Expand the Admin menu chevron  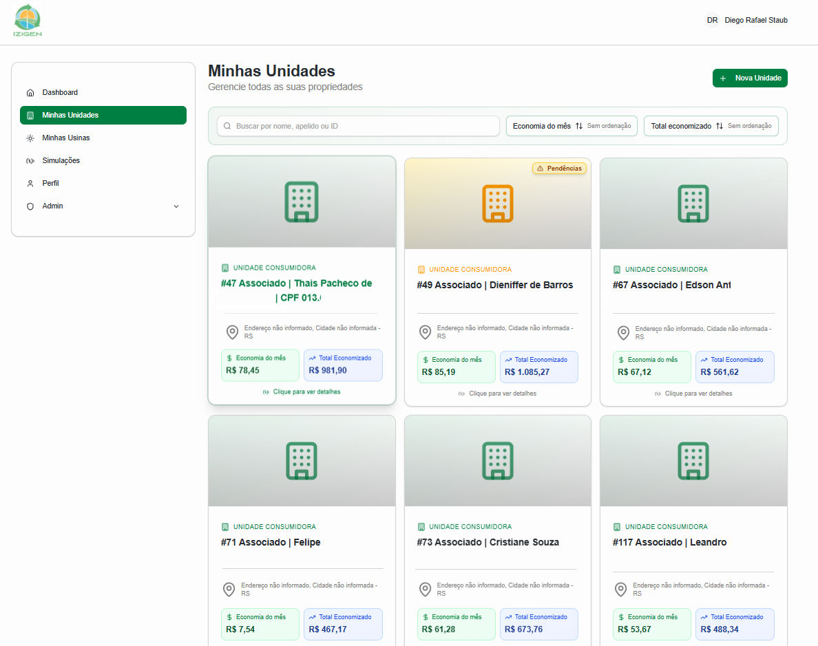[x=176, y=206]
